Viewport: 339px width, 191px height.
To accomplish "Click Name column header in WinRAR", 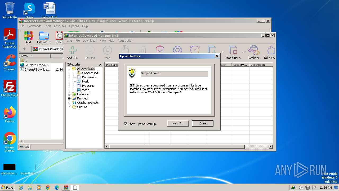I will tap(35, 56).
